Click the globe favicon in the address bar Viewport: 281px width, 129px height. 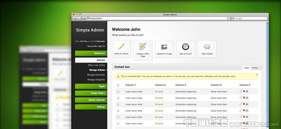[x=88, y=18]
